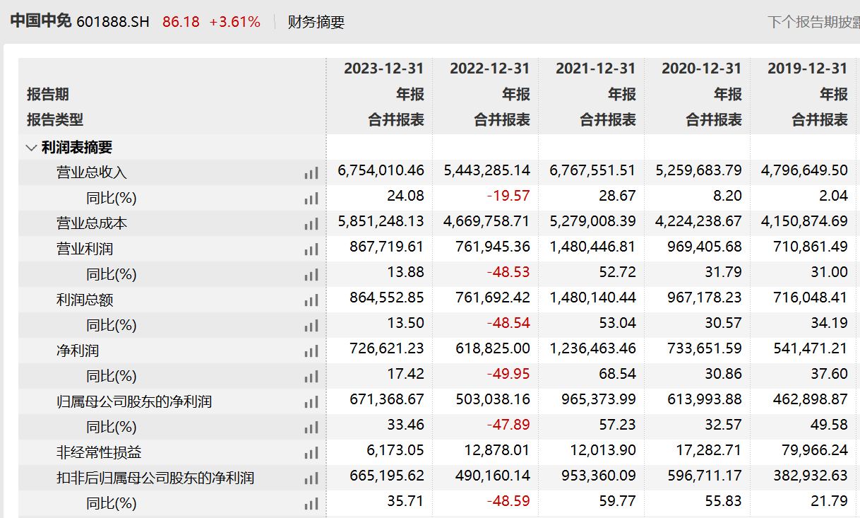Select the 2023-12-31 column header

coord(383,69)
